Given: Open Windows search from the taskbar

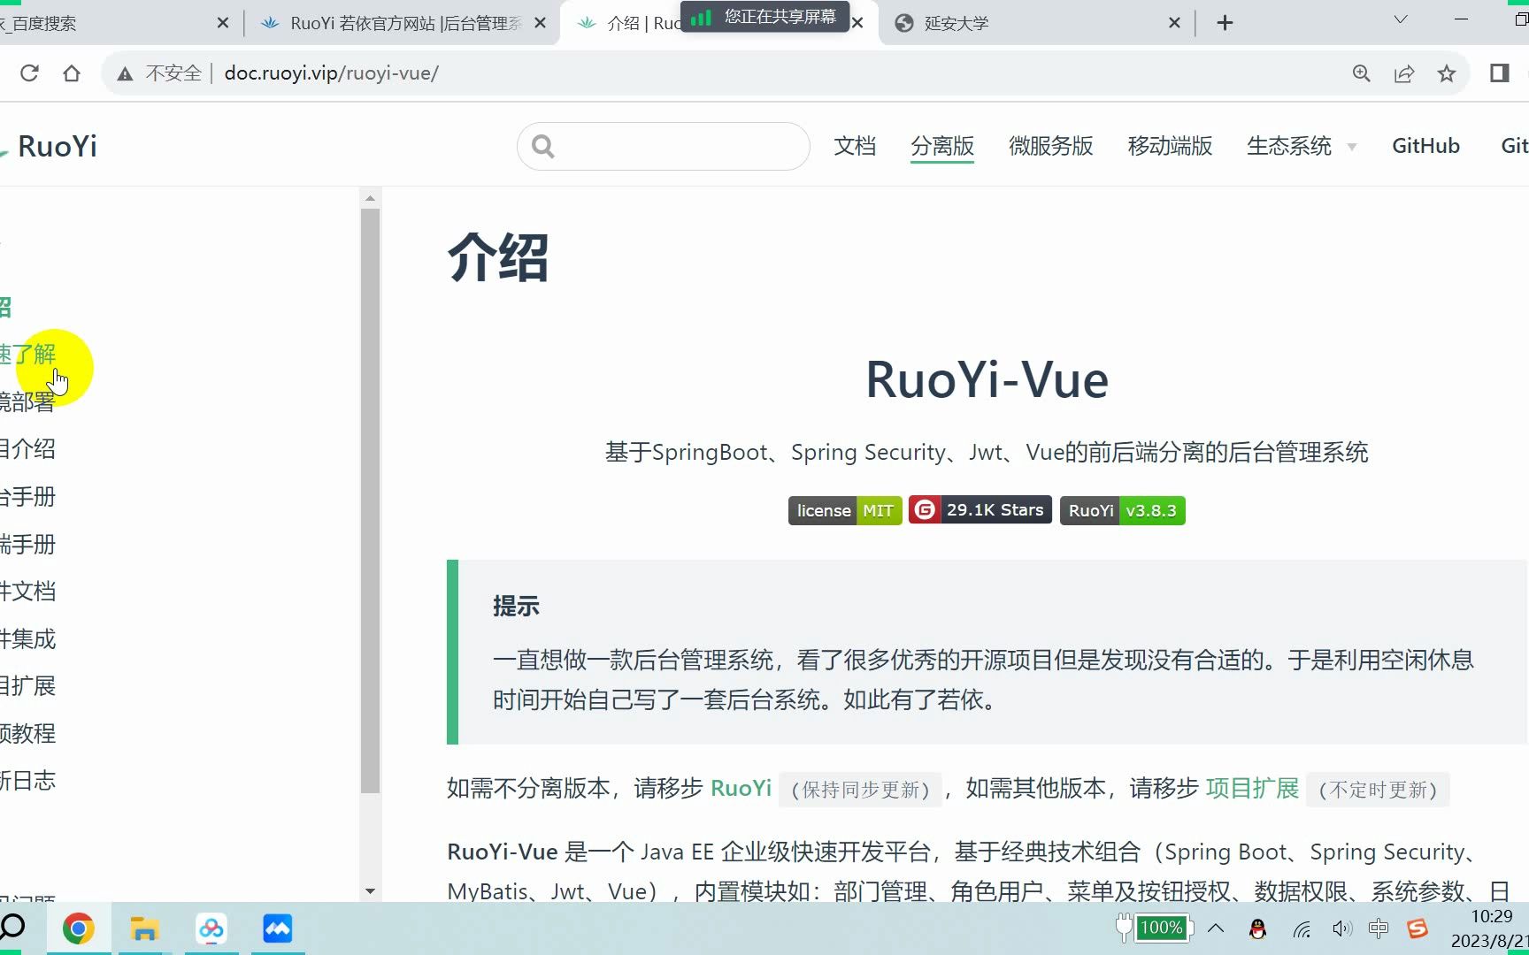Looking at the screenshot, I should 12,928.
